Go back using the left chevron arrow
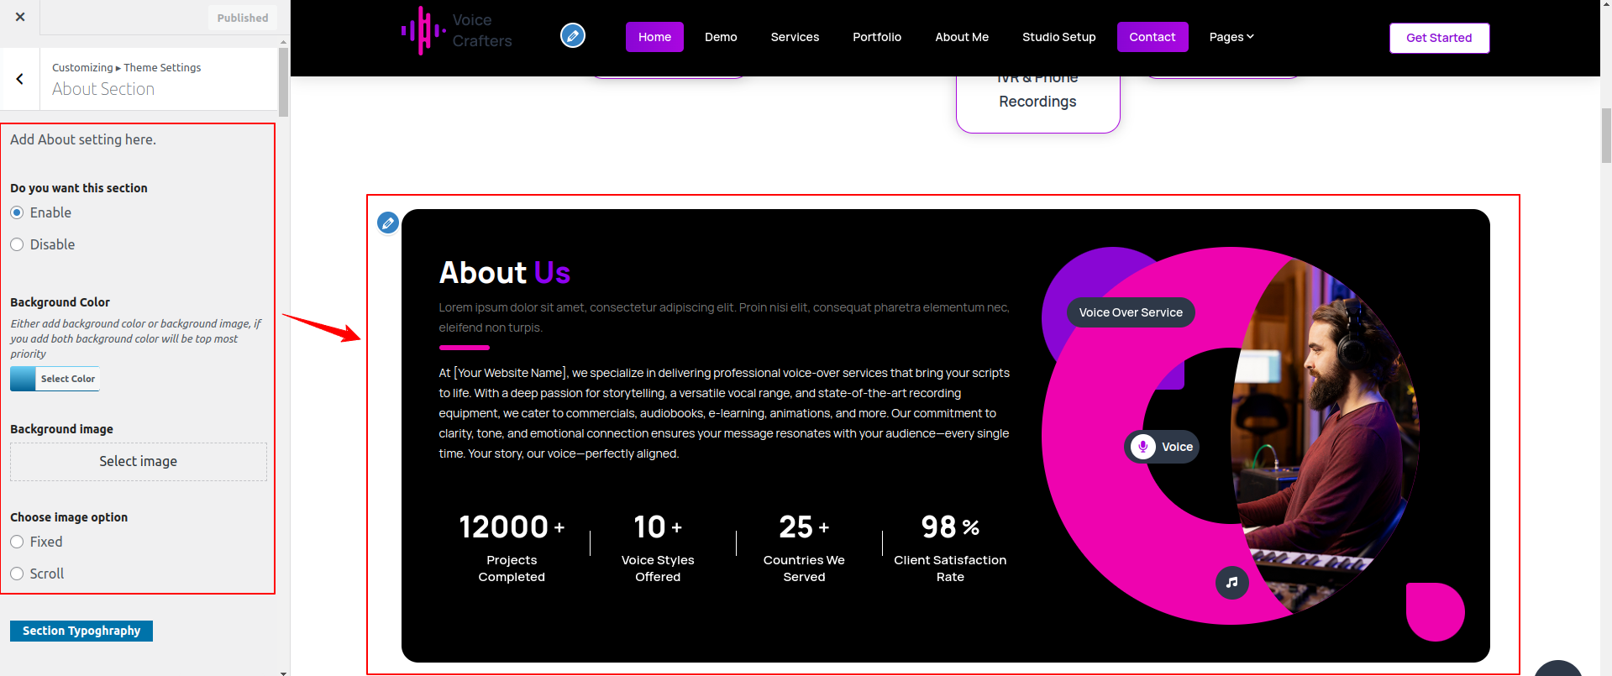1612x676 pixels. (x=19, y=79)
